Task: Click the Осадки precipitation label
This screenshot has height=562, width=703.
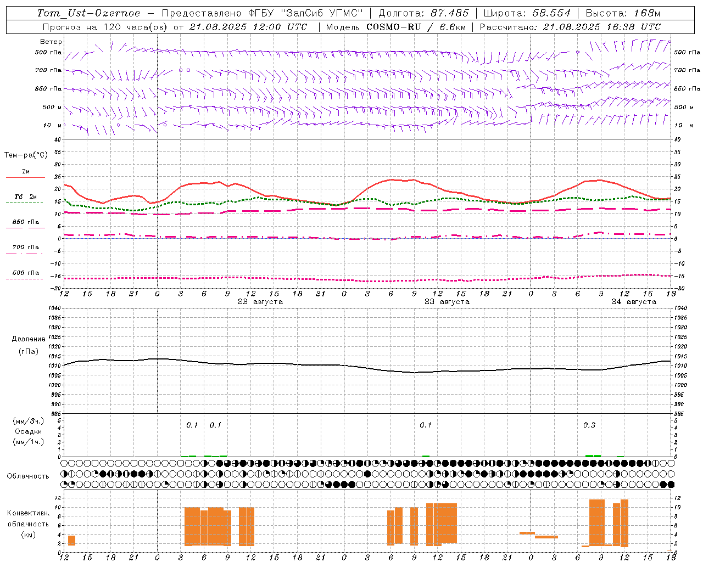Action: click(29, 431)
